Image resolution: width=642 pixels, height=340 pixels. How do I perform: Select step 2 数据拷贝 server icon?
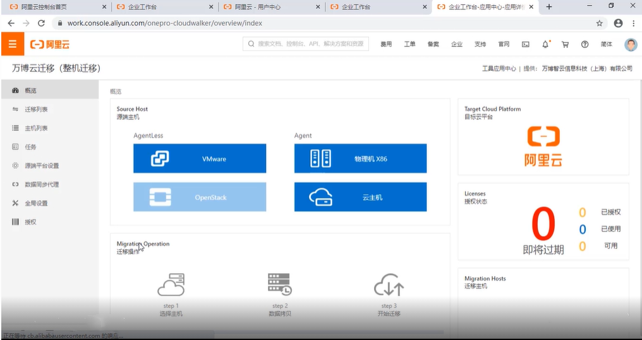point(280,284)
